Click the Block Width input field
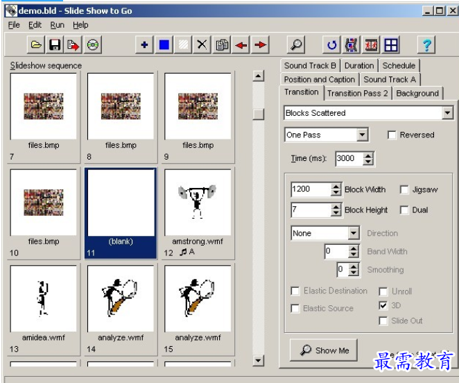Screen dimensions: 459x383 311,189
